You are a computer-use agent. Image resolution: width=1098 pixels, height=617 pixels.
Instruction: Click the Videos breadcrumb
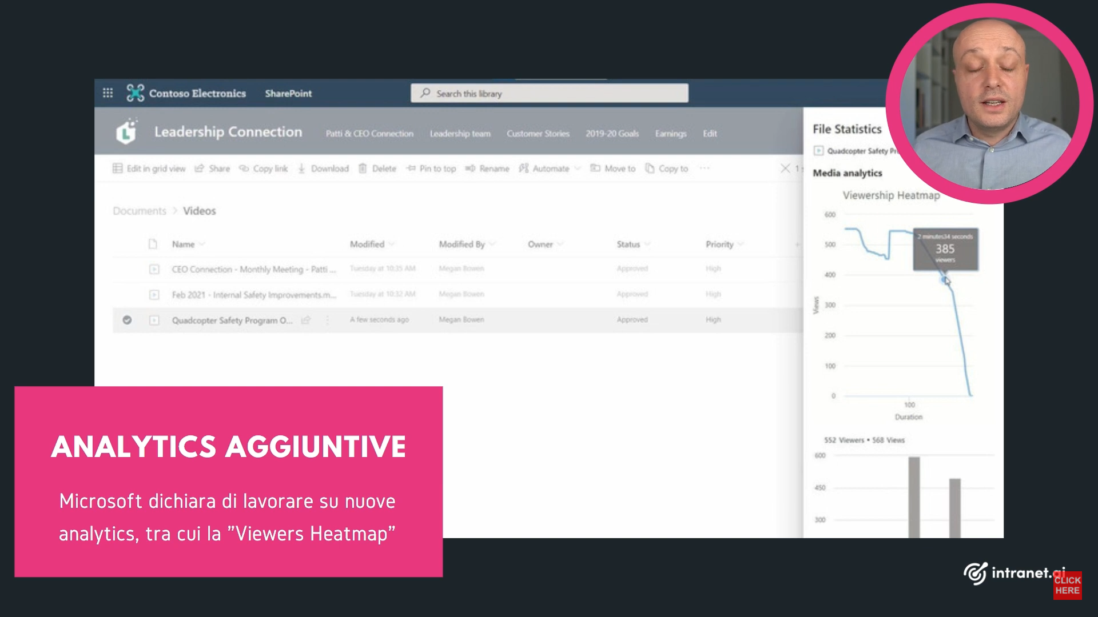tap(200, 211)
